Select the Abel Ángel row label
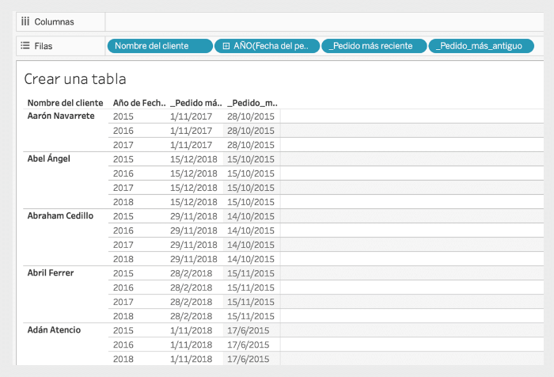The image size is (554, 377). point(49,158)
